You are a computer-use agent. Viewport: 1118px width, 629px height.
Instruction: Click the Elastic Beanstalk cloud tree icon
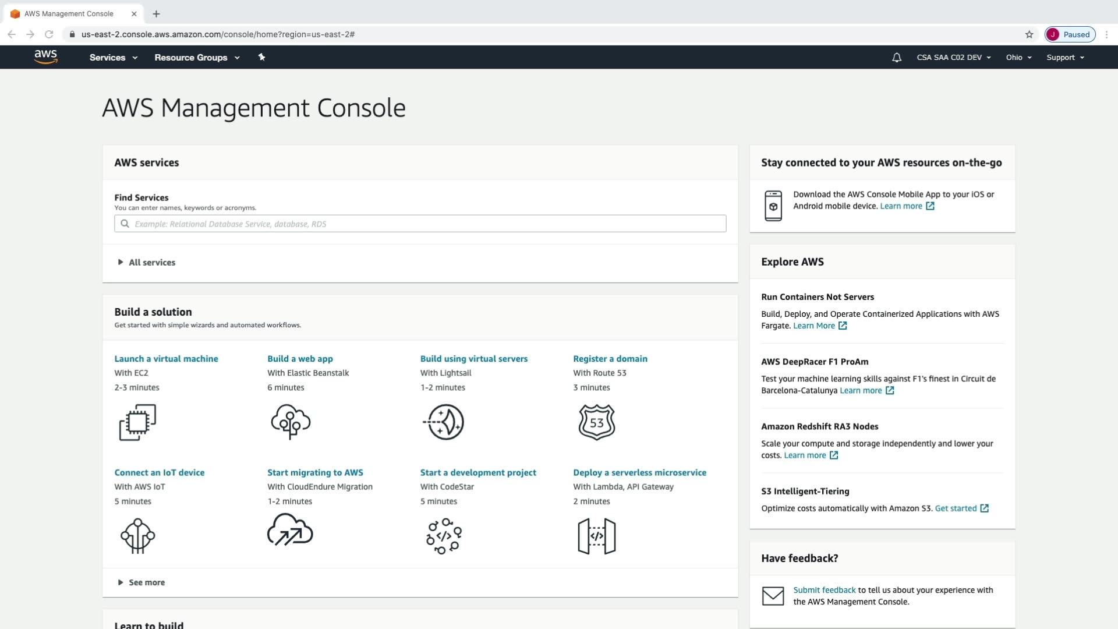291,422
